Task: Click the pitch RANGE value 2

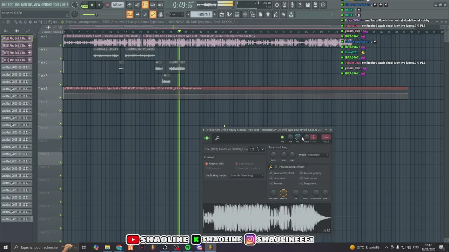Action: coord(313,137)
